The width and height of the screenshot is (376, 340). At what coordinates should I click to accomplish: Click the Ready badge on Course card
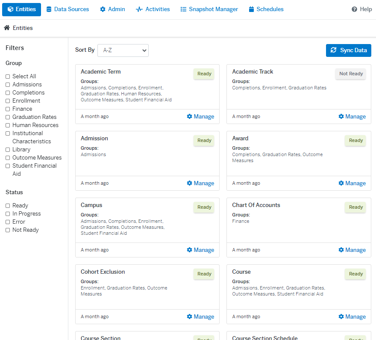[x=355, y=274]
